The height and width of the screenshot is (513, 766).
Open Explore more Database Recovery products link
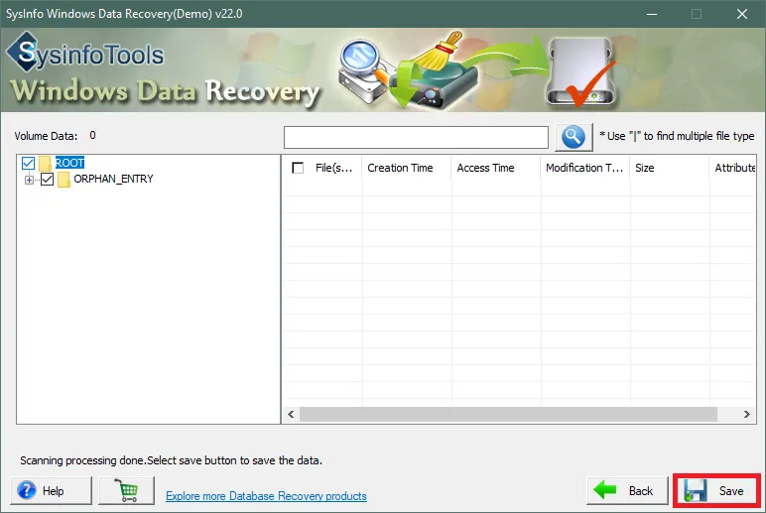click(266, 496)
